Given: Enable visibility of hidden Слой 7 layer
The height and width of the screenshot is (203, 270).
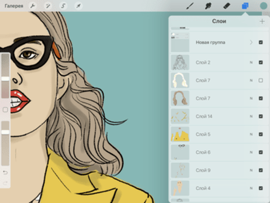Looking at the screenshot, I should point(261,80).
